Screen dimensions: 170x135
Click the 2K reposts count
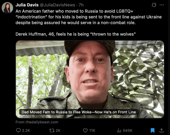coord(58,131)
